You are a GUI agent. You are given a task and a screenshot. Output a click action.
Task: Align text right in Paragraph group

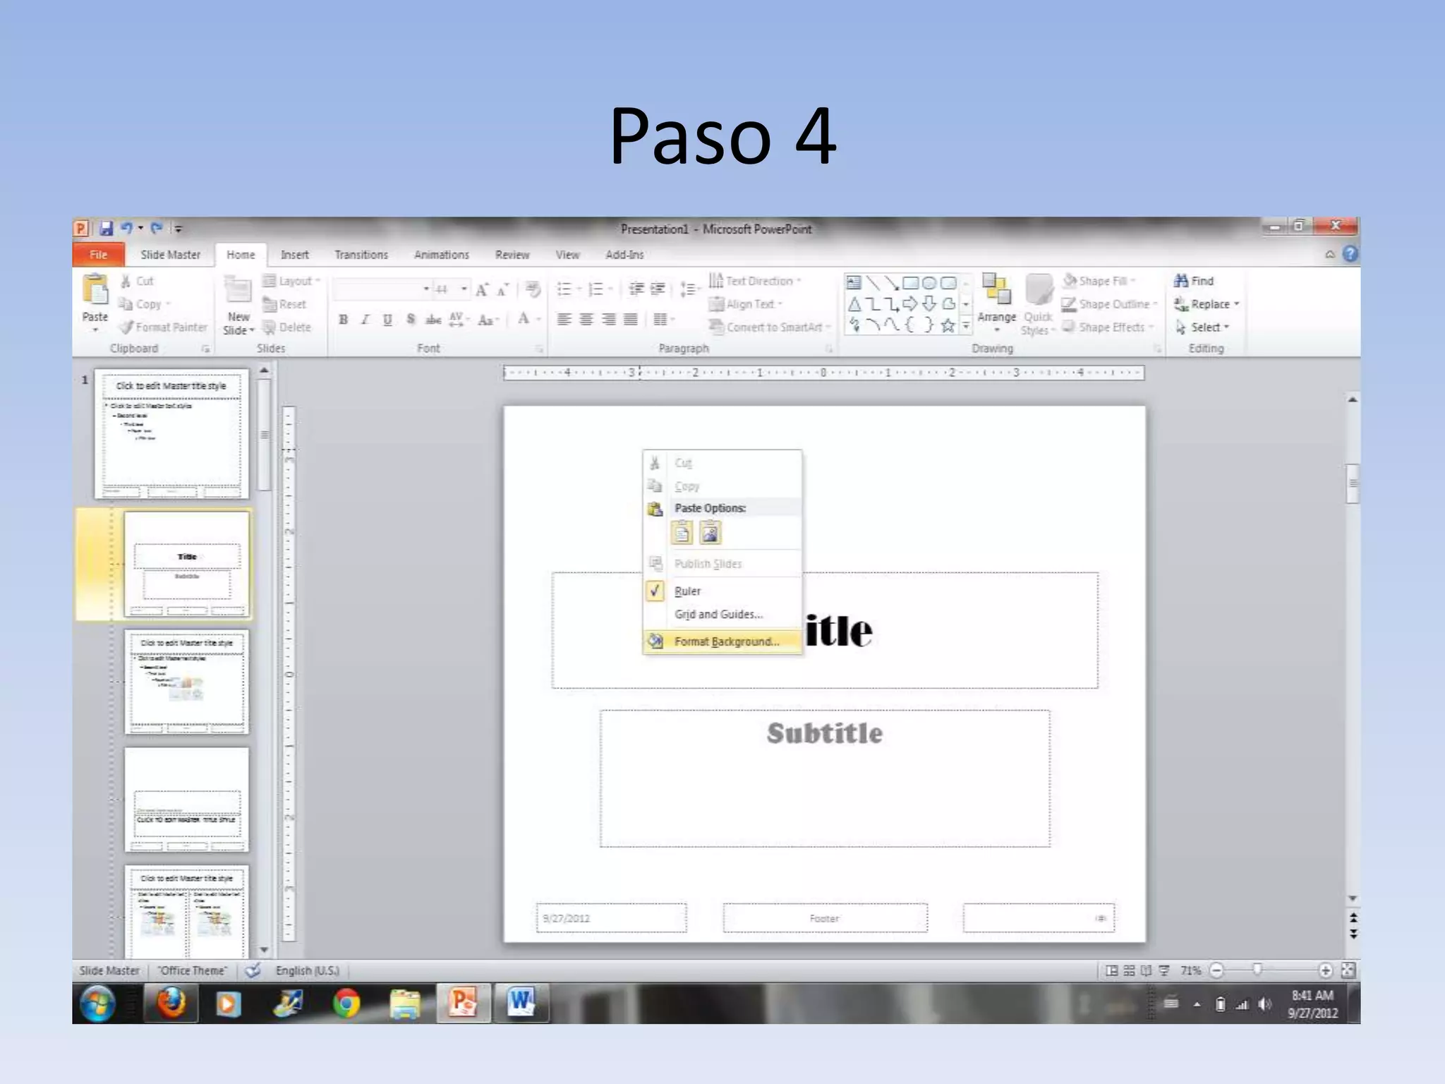tap(608, 320)
